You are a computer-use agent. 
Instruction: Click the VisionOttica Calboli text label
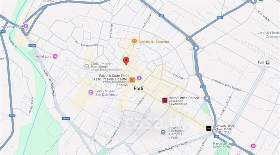pyautogui.click(x=184, y=98)
